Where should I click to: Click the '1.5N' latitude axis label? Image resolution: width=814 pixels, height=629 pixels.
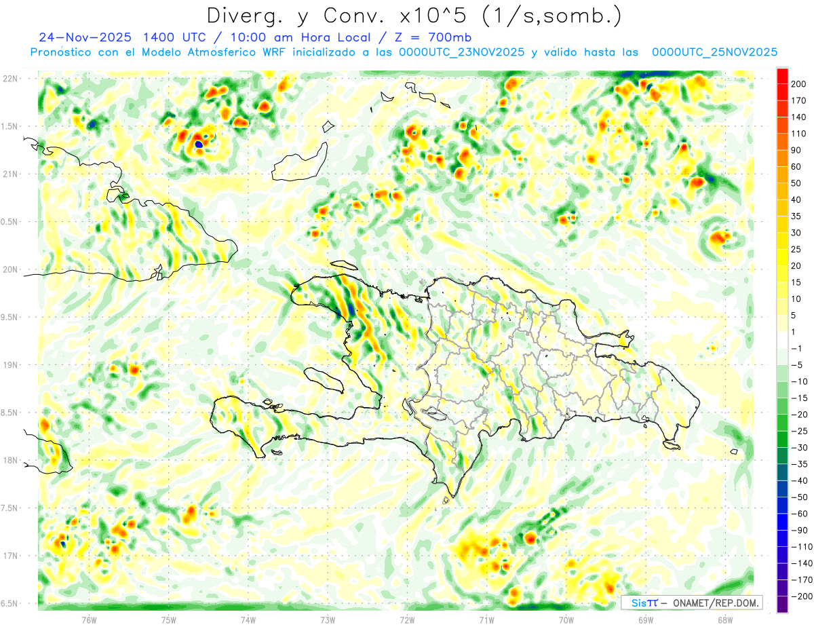(10, 126)
